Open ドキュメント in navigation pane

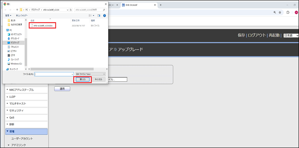click(13, 47)
